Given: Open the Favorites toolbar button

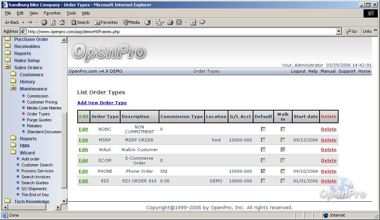Looking at the screenshot, I should (x=106, y=22).
